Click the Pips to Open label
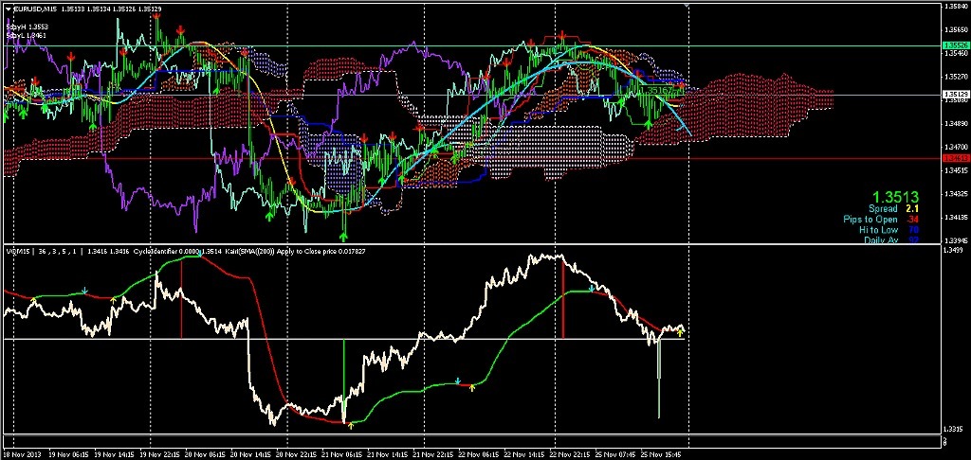The image size is (971, 460). tap(870, 220)
